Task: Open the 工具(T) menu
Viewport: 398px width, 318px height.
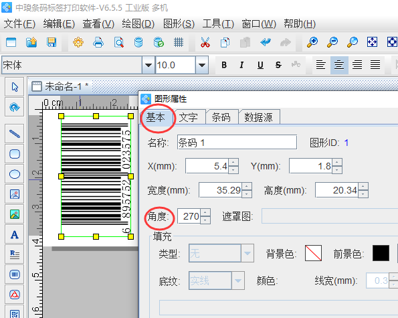Action: coord(218,24)
